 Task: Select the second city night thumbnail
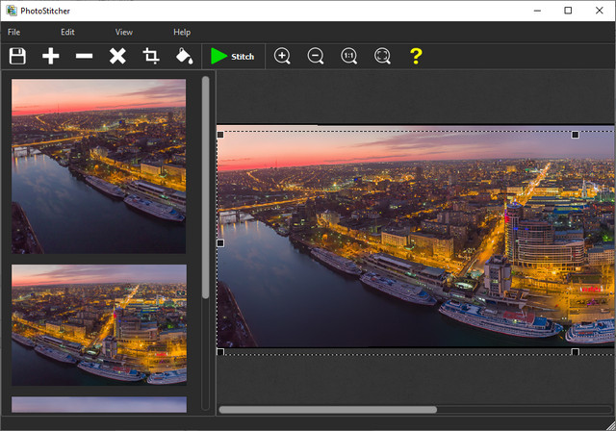pyautogui.click(x=98, y=324)
